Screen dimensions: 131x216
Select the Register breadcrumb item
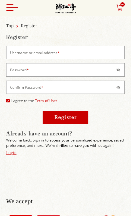pyautogui.click(x=29, y=26)
